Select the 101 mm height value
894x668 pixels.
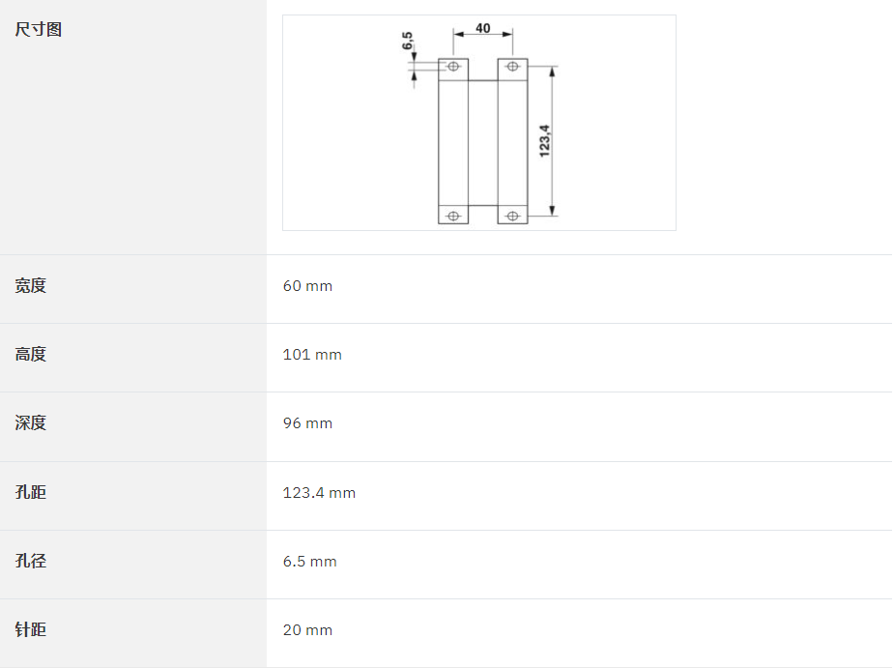click(x=312, y=354)
